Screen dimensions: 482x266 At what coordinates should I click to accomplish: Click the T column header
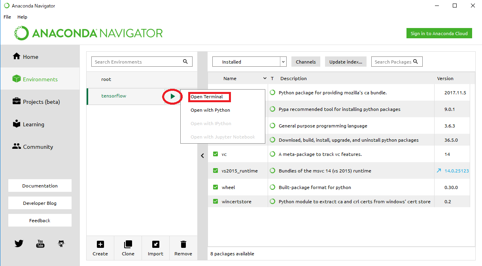click(x=272, y=79)
